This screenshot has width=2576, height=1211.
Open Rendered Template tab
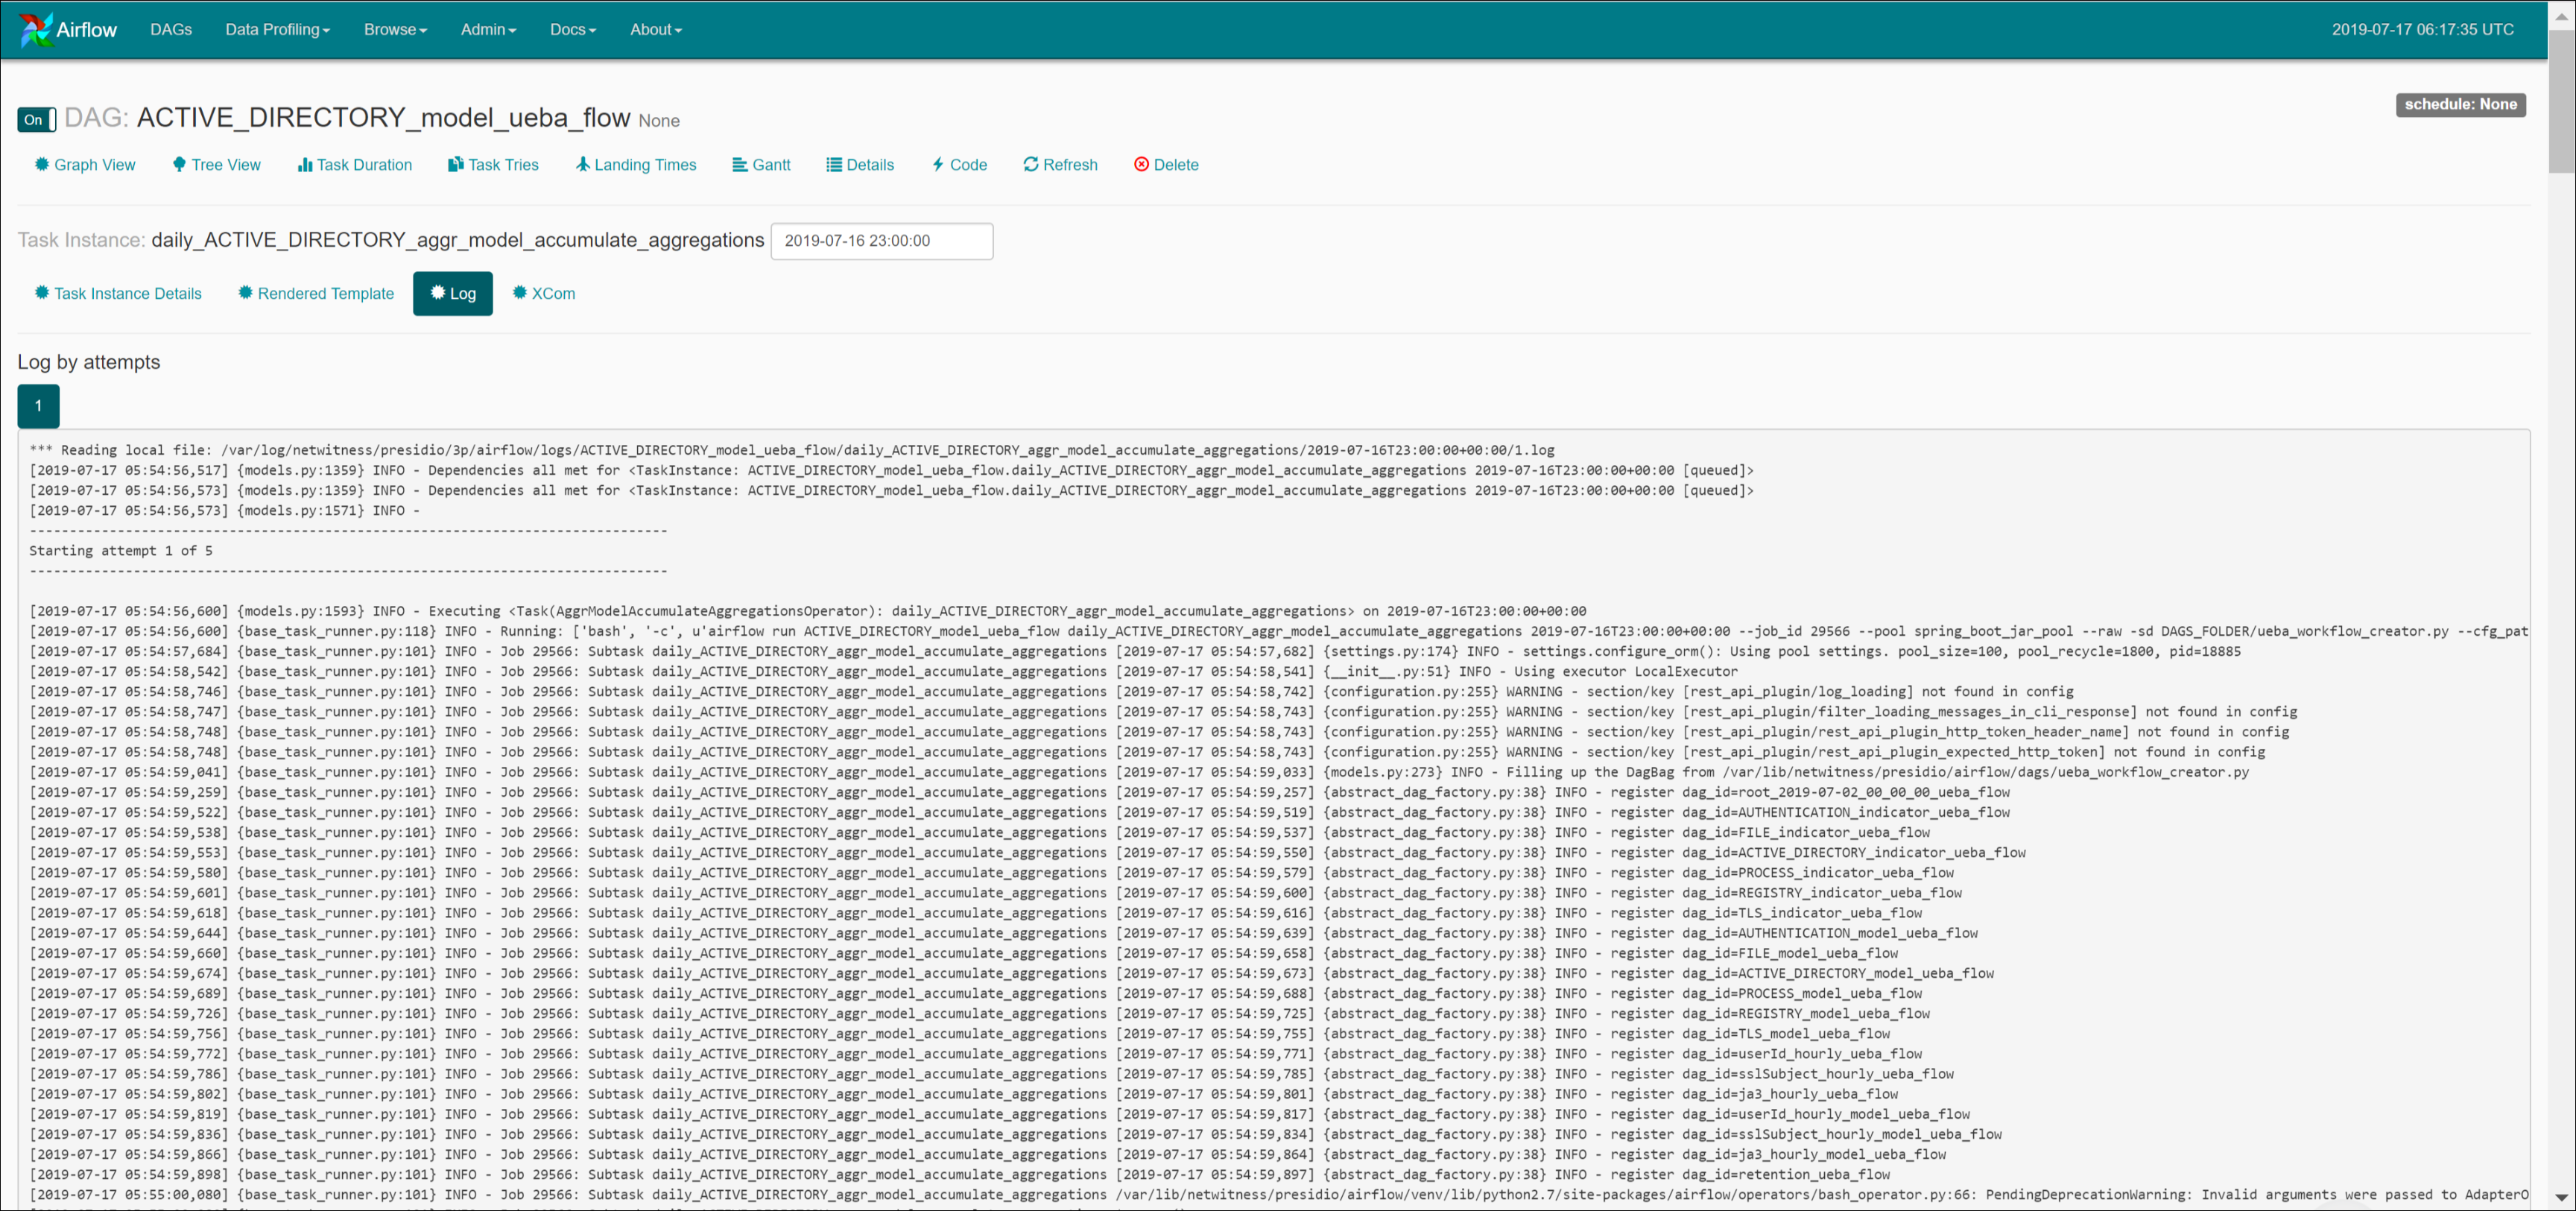tap(316, 293)
